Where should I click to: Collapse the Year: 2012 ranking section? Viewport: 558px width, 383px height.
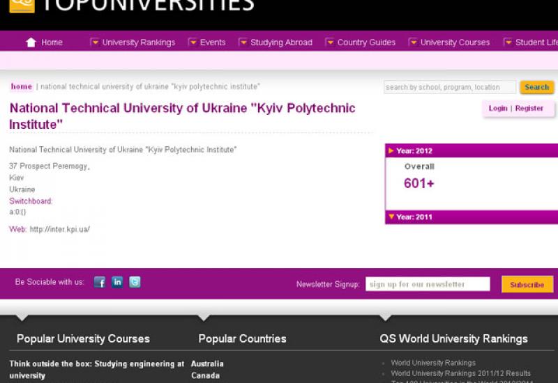(x=472, y=150)
